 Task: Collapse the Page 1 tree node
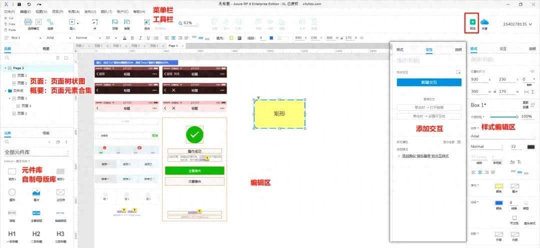tap(5, 68)
